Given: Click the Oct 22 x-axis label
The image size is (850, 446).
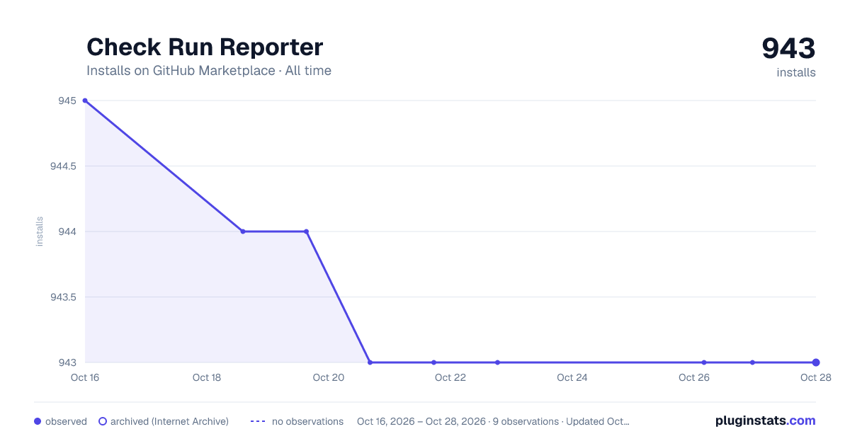Looking at the screenshot, I should [x=450, y=377].
